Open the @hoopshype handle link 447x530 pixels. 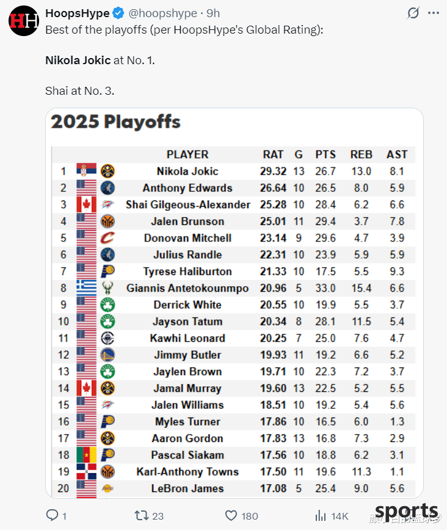coord(162,13)
